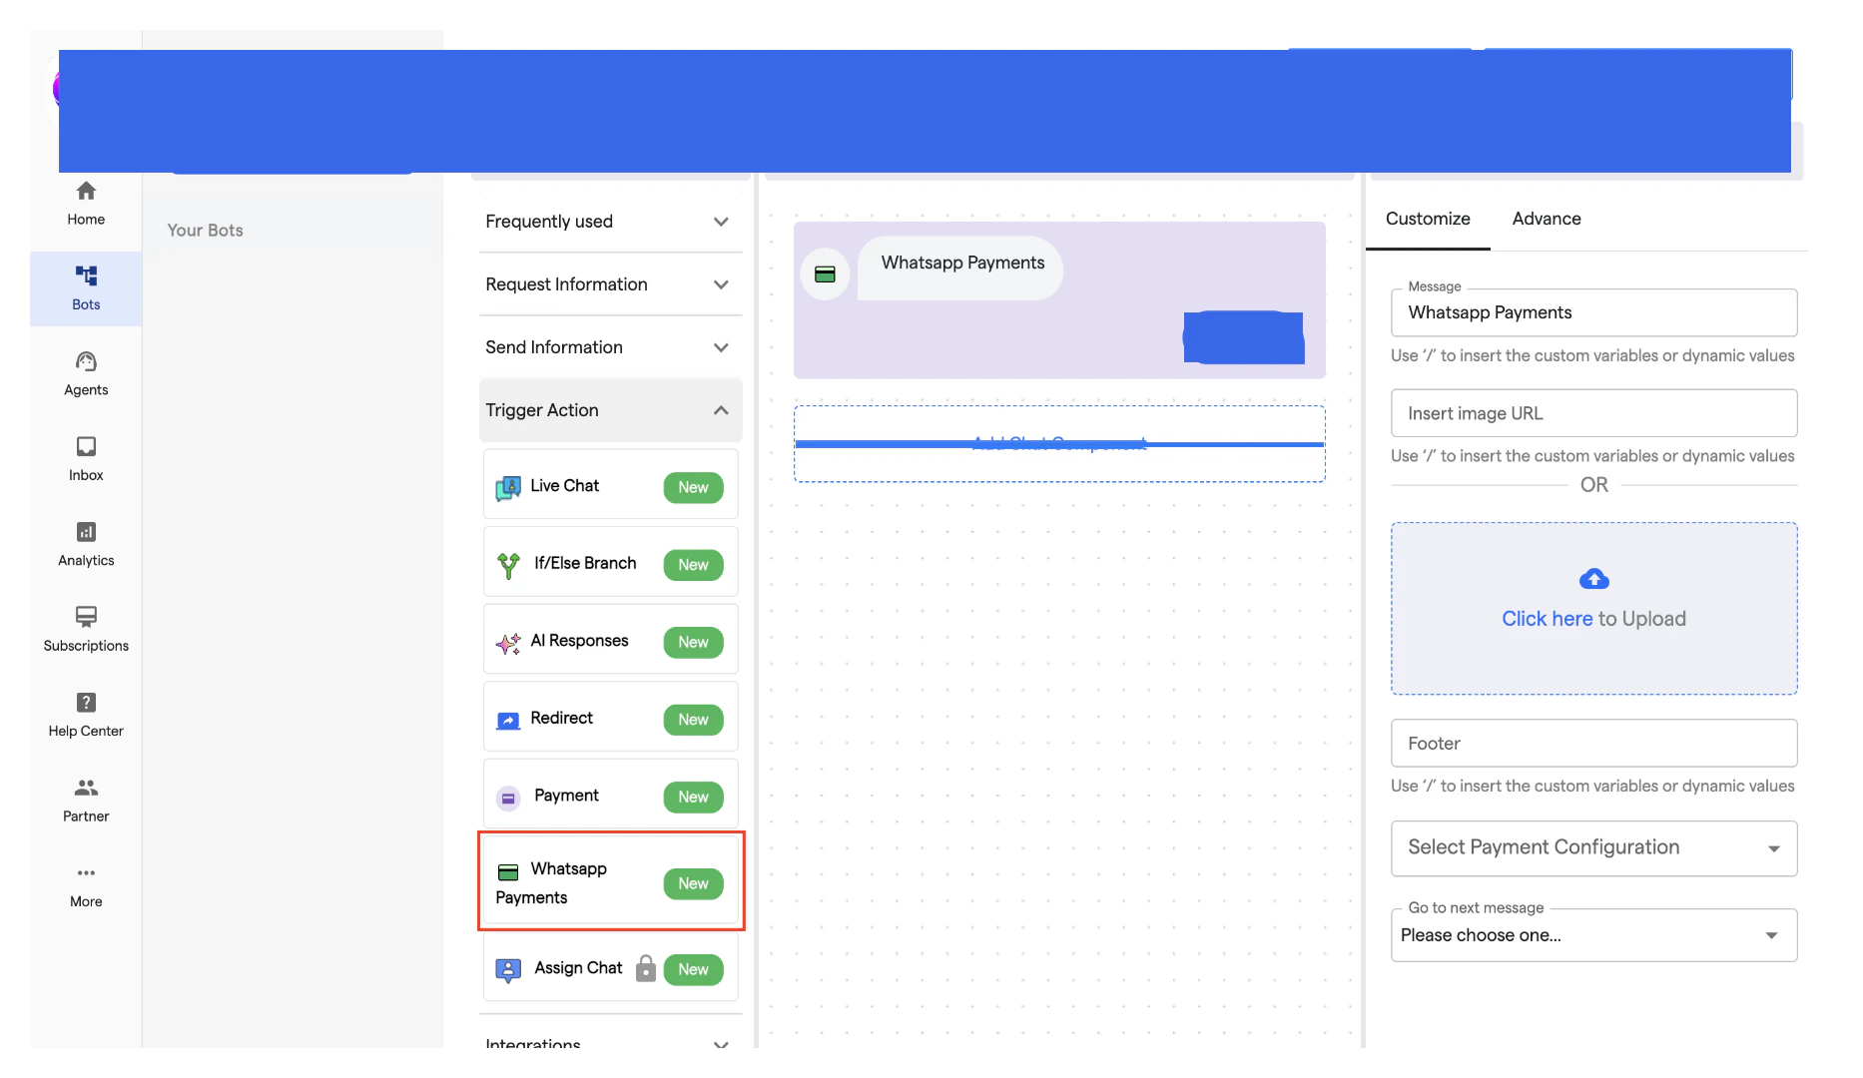Focus the Insert image URL field
The image size is (1863, 1078).
coord(1593,413)
